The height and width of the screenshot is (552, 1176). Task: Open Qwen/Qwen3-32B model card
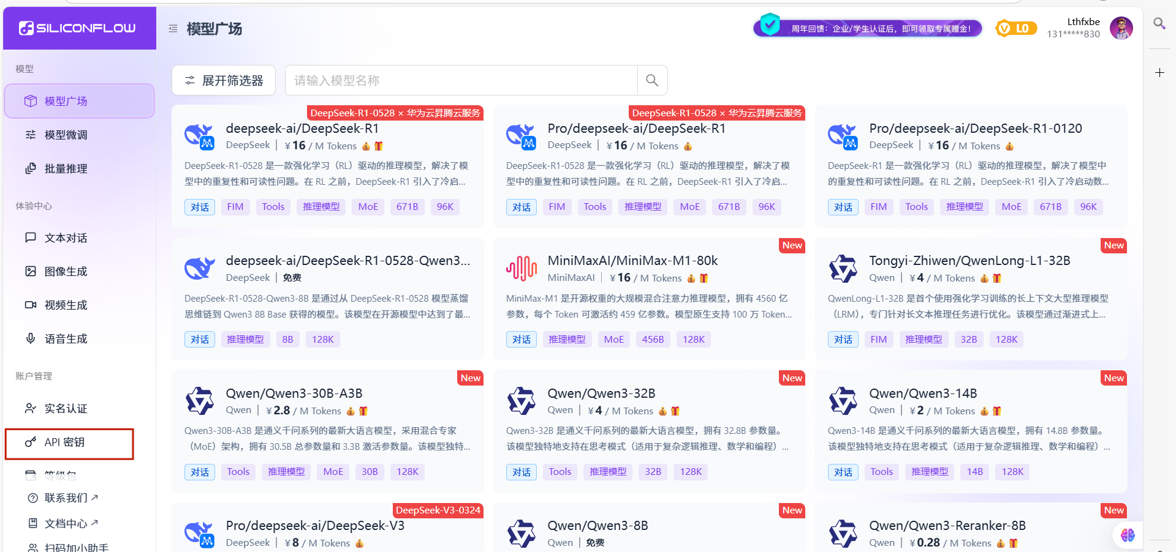point(650,431)
